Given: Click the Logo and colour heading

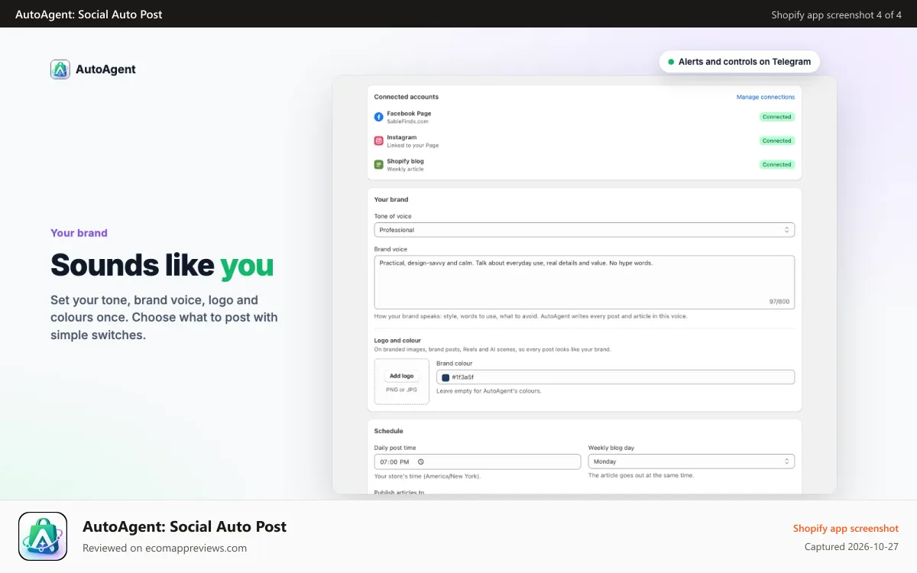Looking at the screenshot, I should coord(397,341).
